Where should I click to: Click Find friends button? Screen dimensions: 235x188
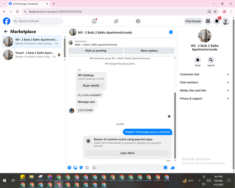193,21
